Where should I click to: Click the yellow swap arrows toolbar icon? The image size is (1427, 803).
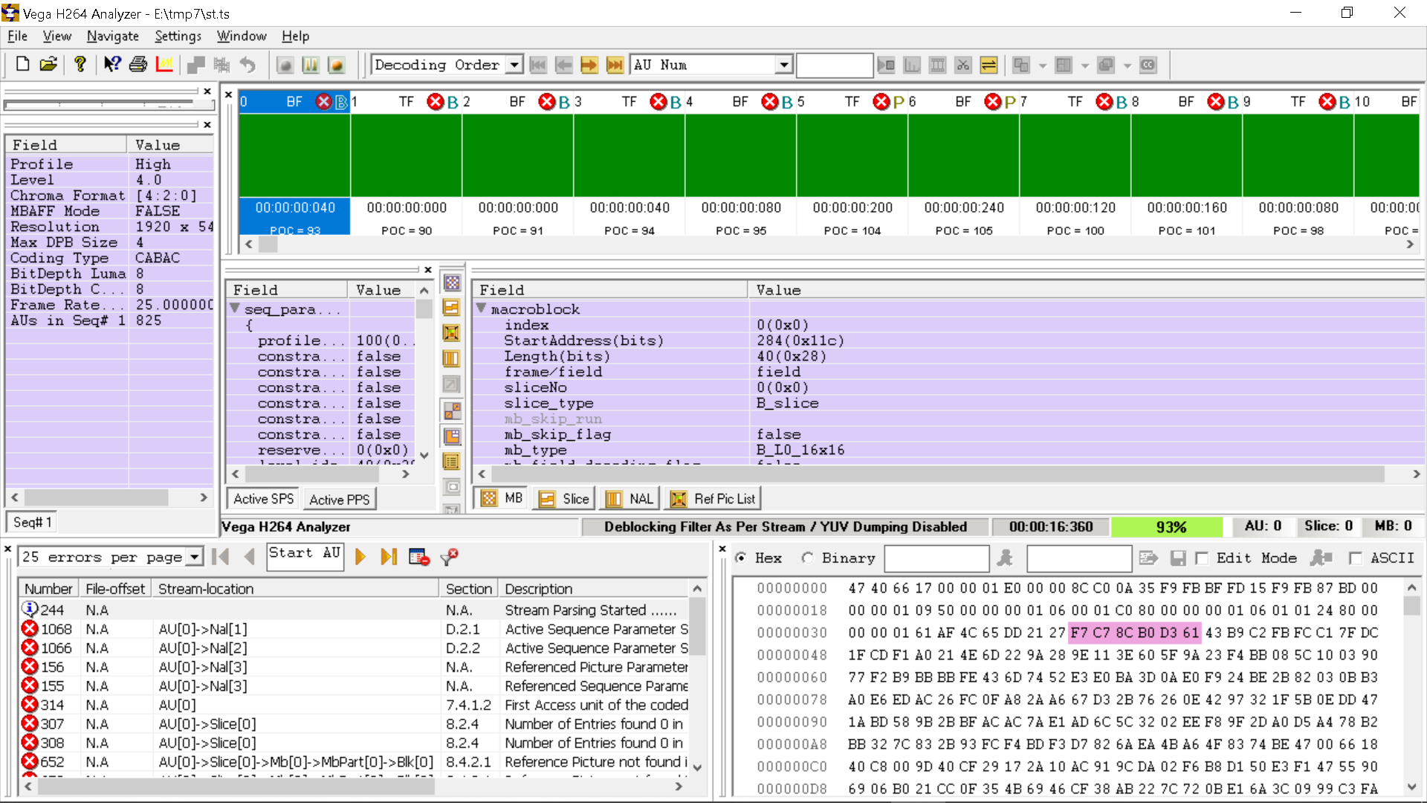coord(988,65)
